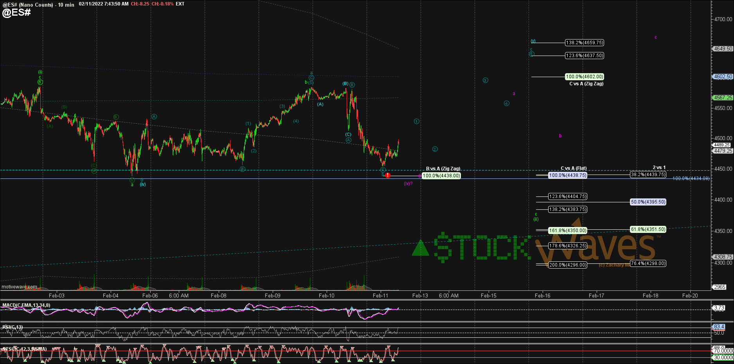Click the 2965 volume axis tag
Viewport: 734px width, 364px height.
(719, 287)
